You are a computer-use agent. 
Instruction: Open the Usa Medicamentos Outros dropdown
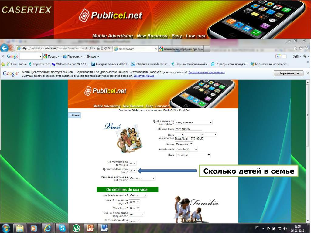138,195
